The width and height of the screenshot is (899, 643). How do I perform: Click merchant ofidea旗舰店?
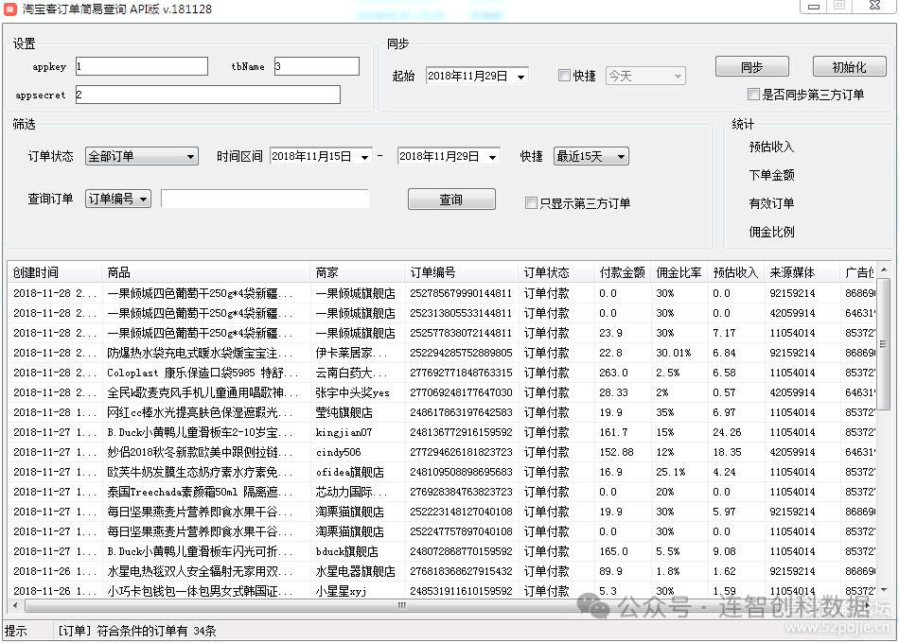tap(349, 472)
